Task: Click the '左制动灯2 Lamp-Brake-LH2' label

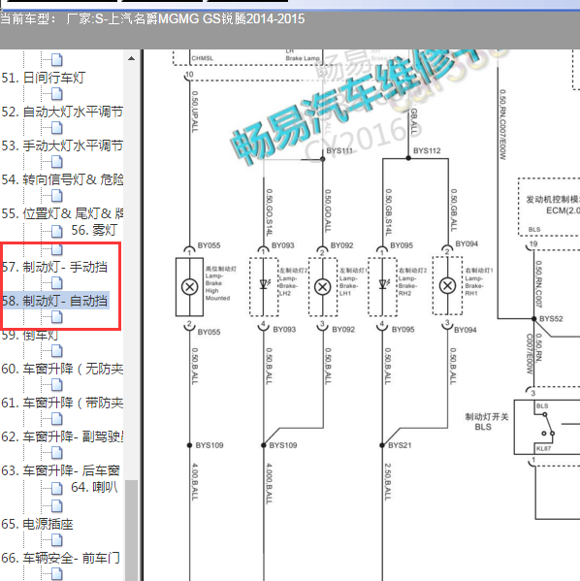Action: click(293, 281)
